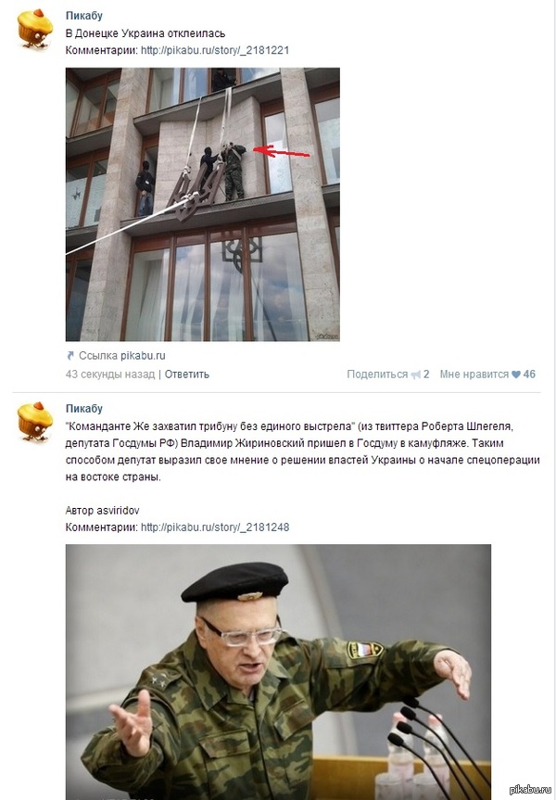Click the share count number 2

click(x=426, y=374)
